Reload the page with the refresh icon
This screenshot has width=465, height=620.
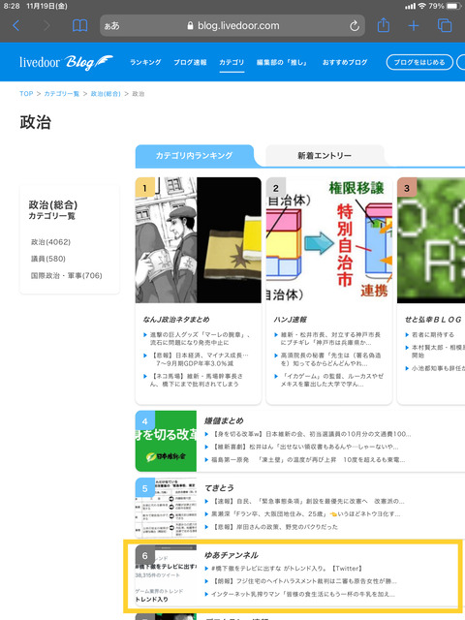pyautogui.click(x=355, y=26)
